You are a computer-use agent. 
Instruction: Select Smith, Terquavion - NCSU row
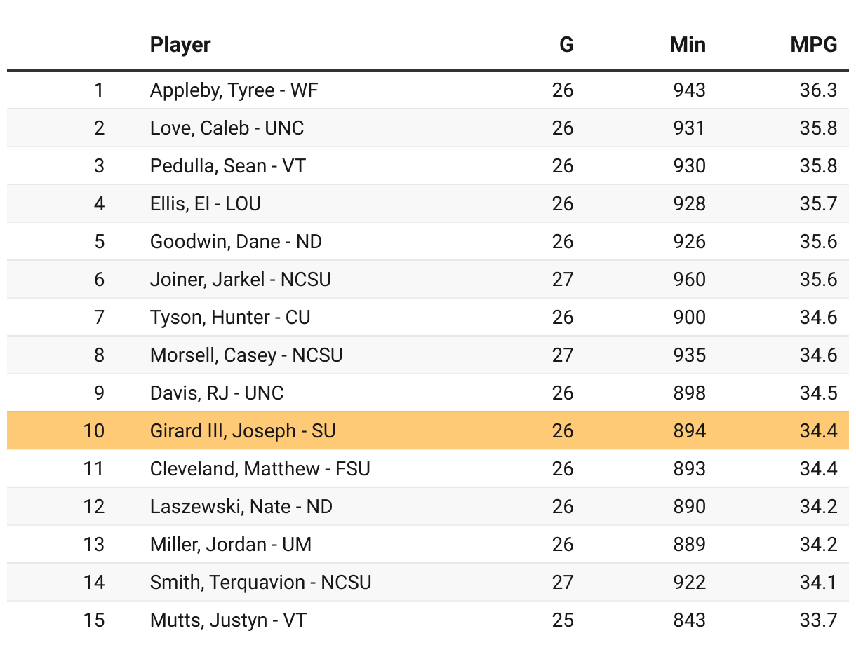point(260,583)
